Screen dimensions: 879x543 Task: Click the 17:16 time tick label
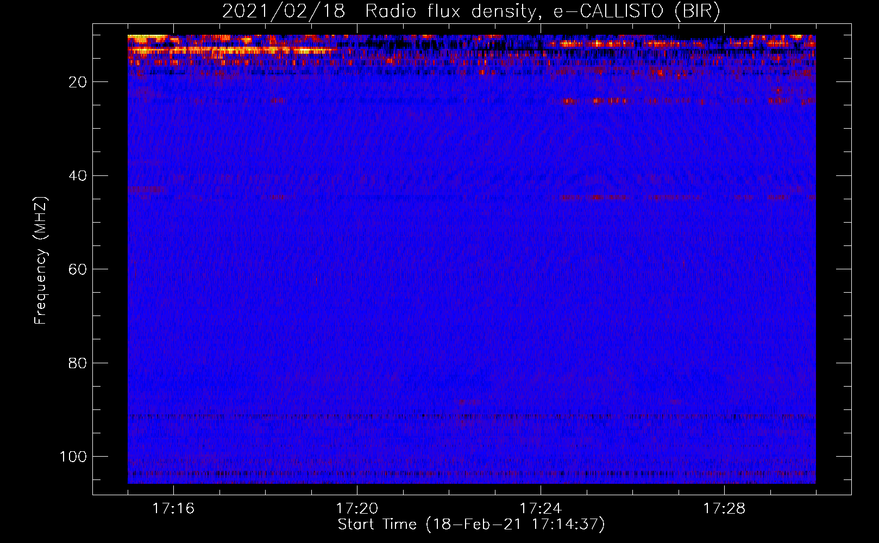pos(173,509)
